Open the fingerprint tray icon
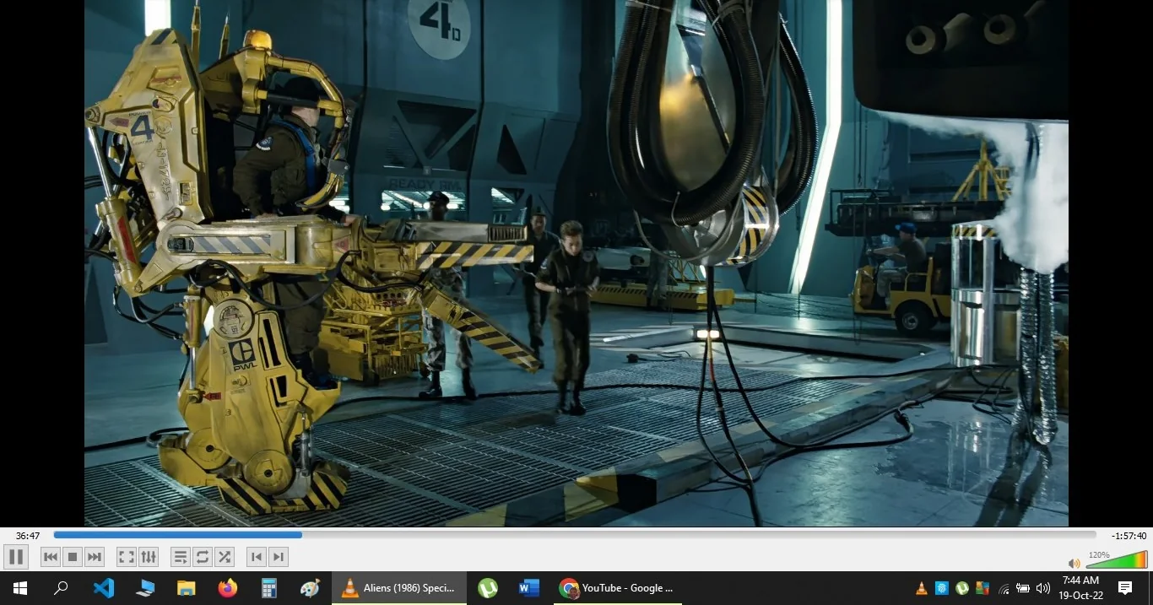1153x605 pixels. click(942, 588)
